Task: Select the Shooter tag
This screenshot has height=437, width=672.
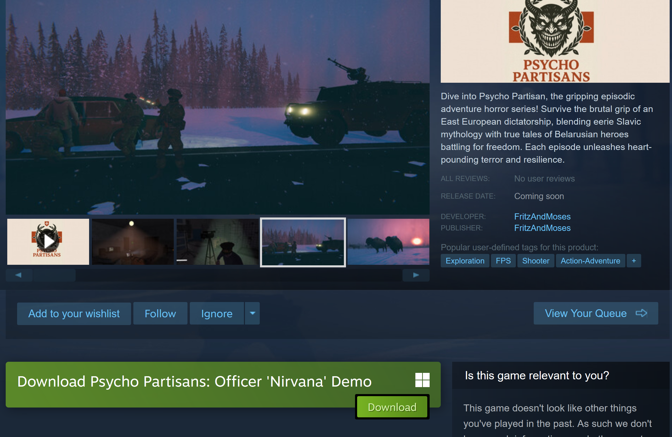Action: 535,261
